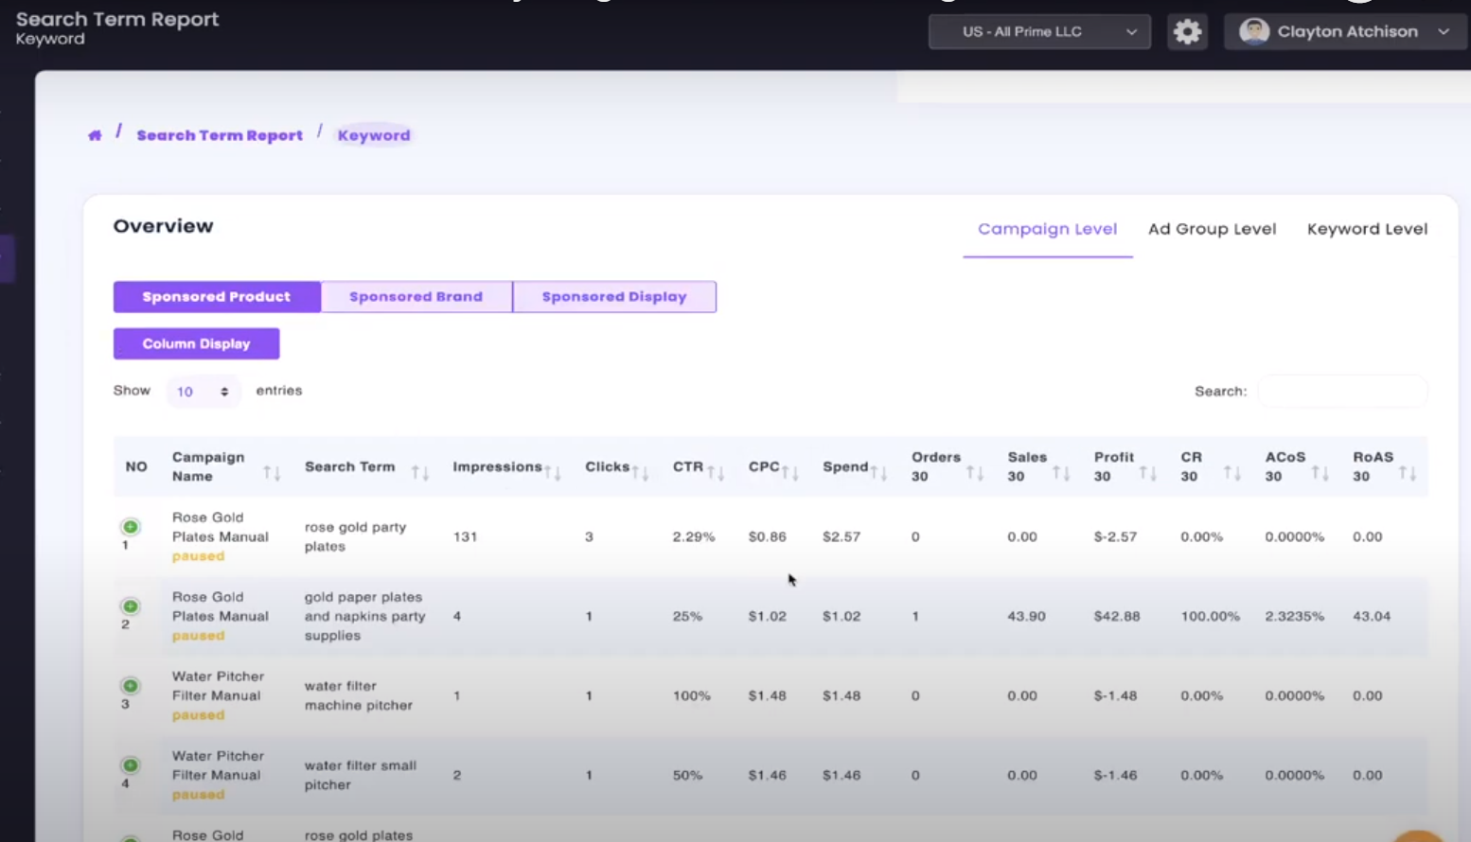Click the home icon in breadcrumb
Screen dimensions: 1471x842
pos(95,135)
